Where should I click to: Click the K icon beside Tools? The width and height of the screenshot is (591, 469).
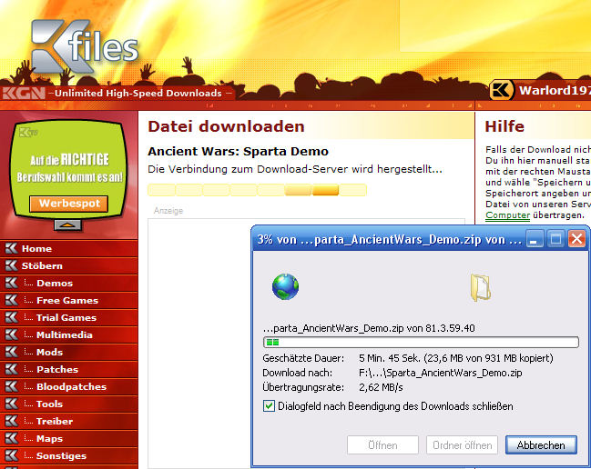[x=11, y=404]
